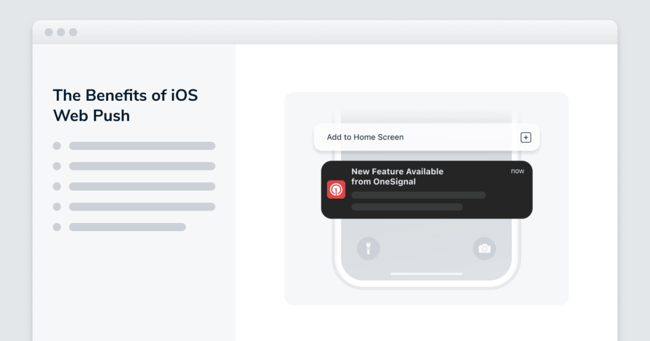Screen dimensions: 650x341
Task: Click the New Feature Available from OneSignal title
Action: pos(397,176)
